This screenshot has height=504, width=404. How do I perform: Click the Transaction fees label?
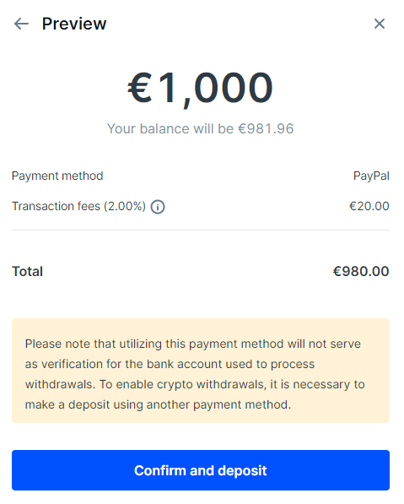[x=56, y=206]
